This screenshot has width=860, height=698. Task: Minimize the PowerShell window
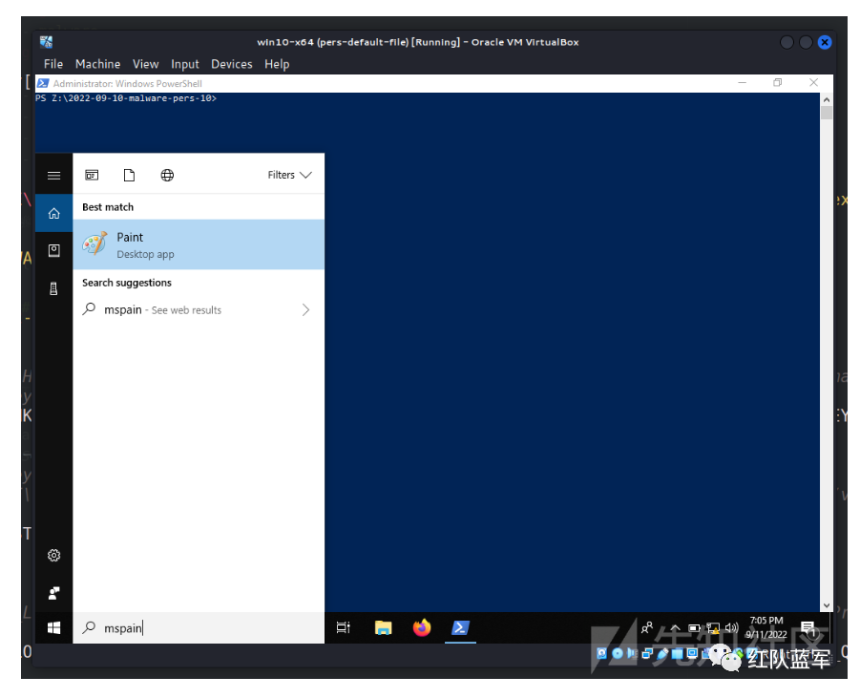coord(742,83)
